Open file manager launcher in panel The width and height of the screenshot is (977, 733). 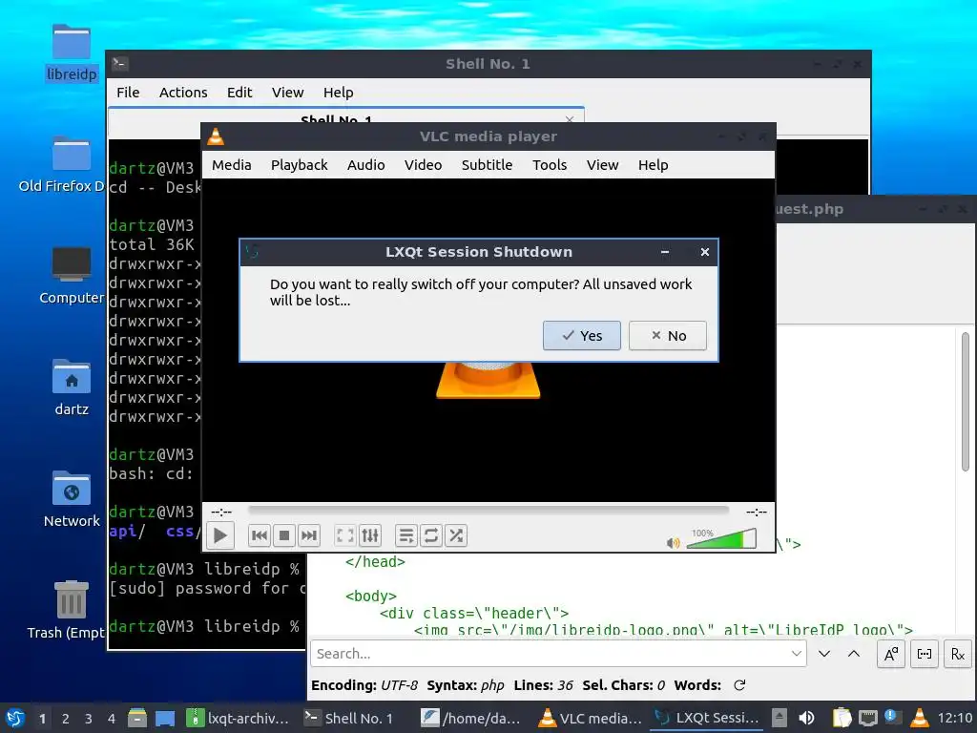click(137, 718)
